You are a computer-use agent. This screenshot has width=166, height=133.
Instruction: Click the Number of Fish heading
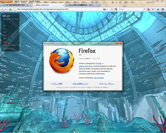[x=10, y=19]
